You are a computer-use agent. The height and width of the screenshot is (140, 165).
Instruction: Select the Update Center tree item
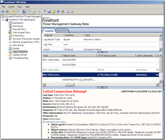pos(20,55)
